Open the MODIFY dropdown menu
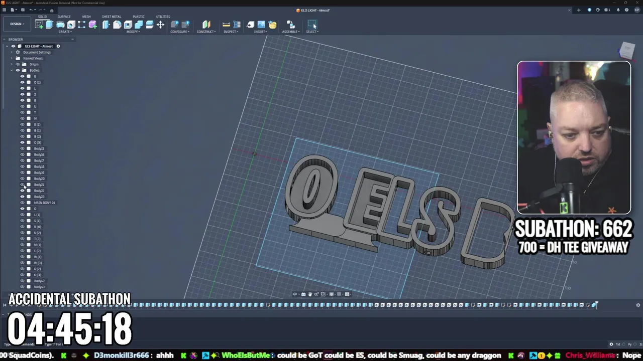 (x=133, y=32)
